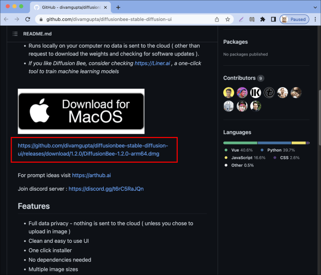Image resolution: width=321 pixels, height=275 pixels.
Task: Open the Contributors heading link
Action: pyautogui.click(x=239, y=78)
